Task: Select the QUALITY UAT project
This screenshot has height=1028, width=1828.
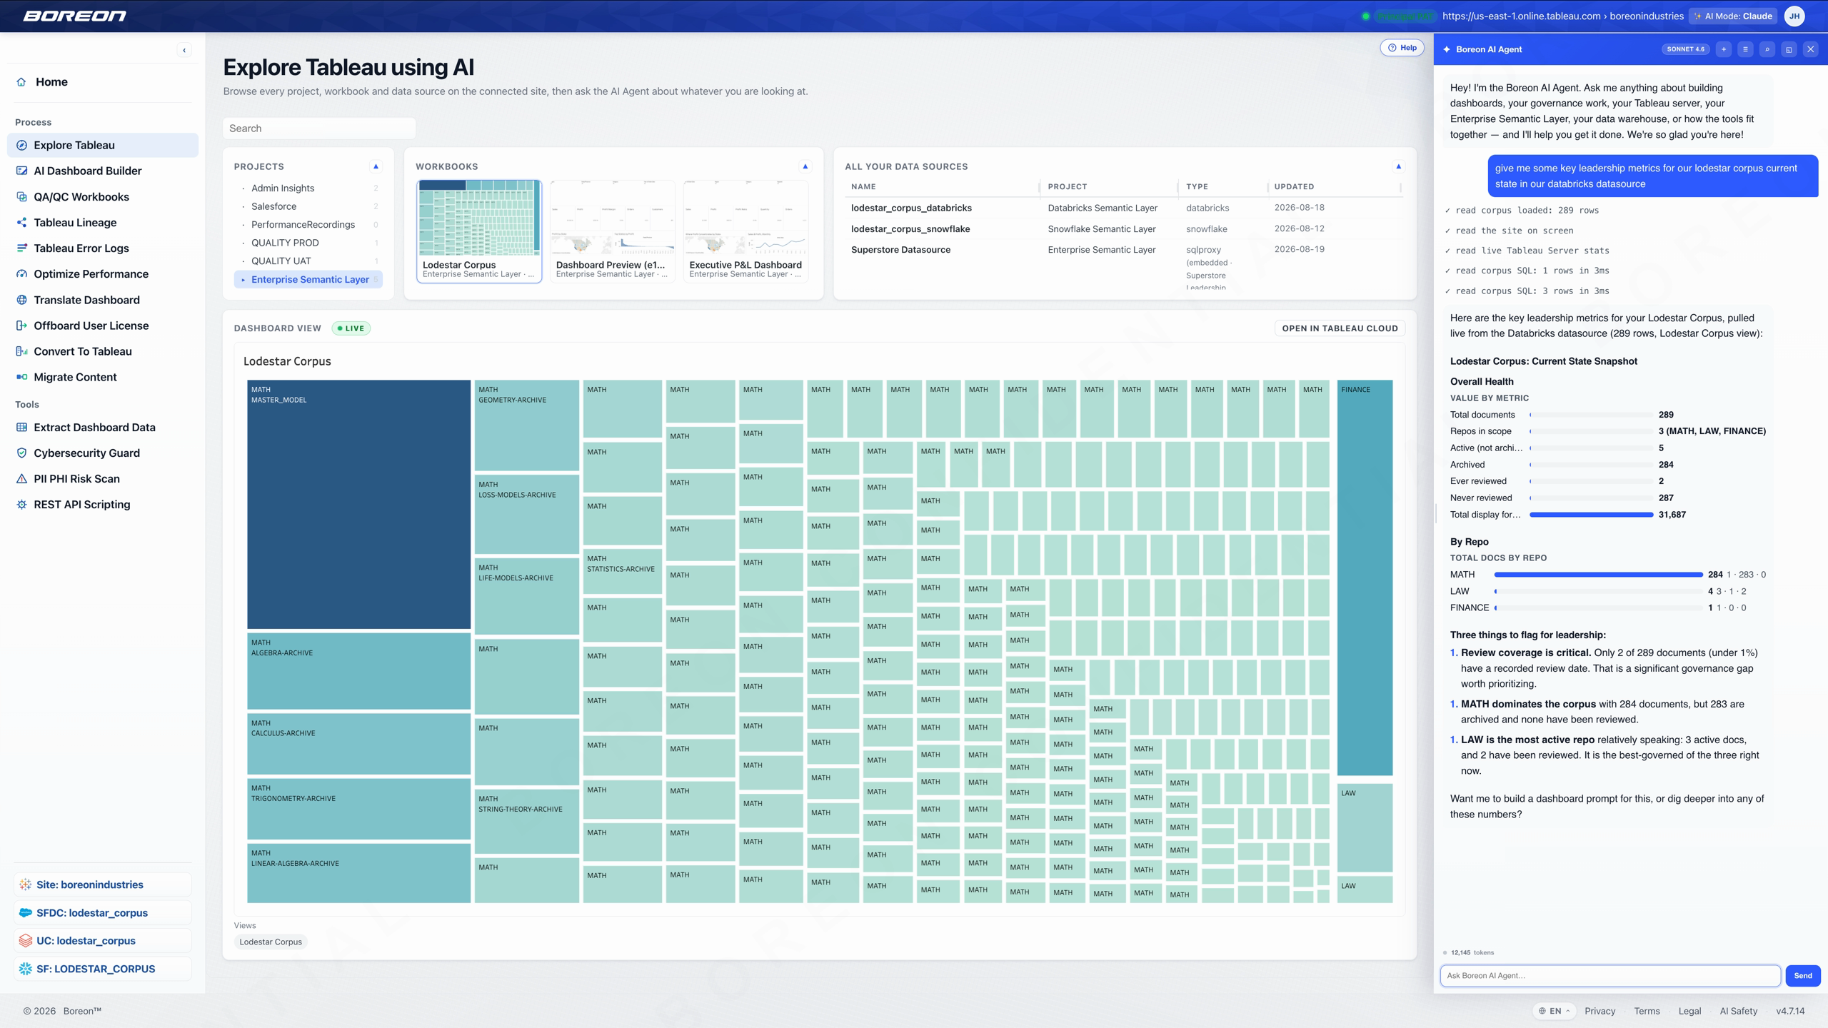Action: (308, 261)
